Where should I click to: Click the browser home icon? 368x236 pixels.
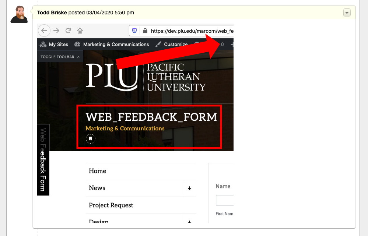point(80,31)
